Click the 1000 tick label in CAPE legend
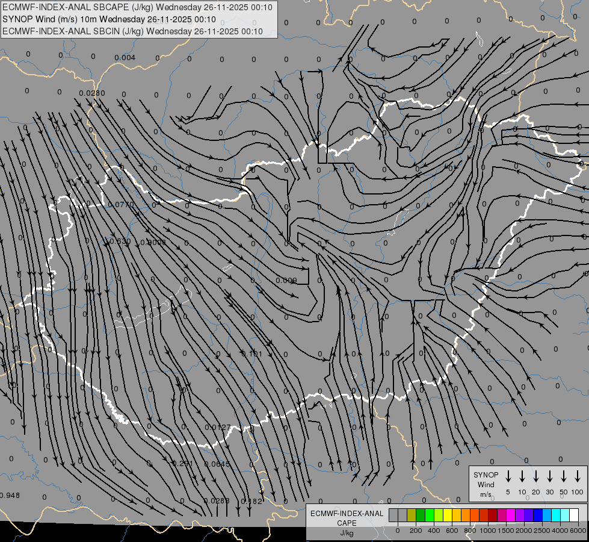Image resolution: width=589 pixels, height=542 pixels. (488, 531)
